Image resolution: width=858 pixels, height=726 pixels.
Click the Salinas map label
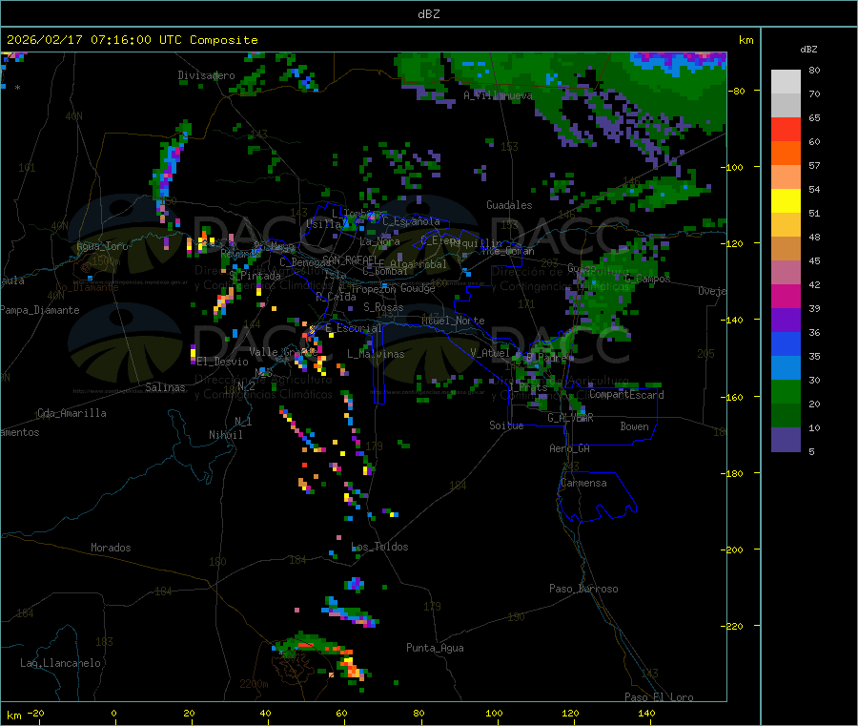point(165,387)
